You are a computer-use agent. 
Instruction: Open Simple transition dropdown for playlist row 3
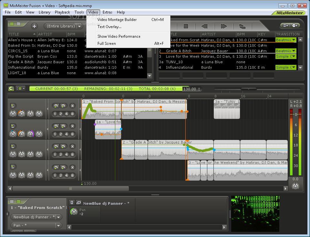click(286, 56)
